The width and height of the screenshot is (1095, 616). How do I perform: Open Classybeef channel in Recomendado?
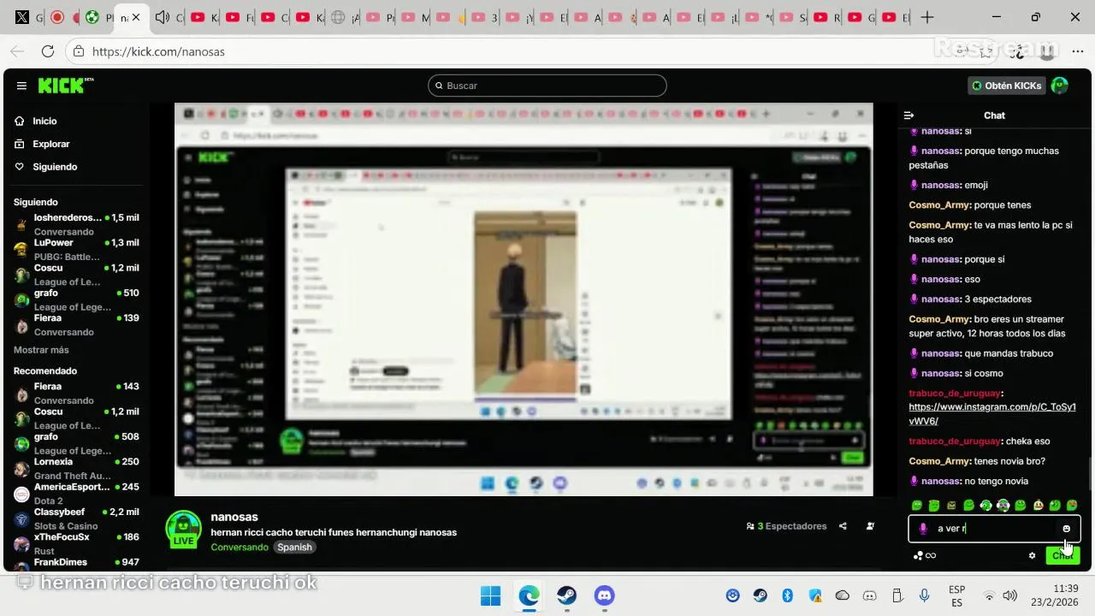click(76, 518)
